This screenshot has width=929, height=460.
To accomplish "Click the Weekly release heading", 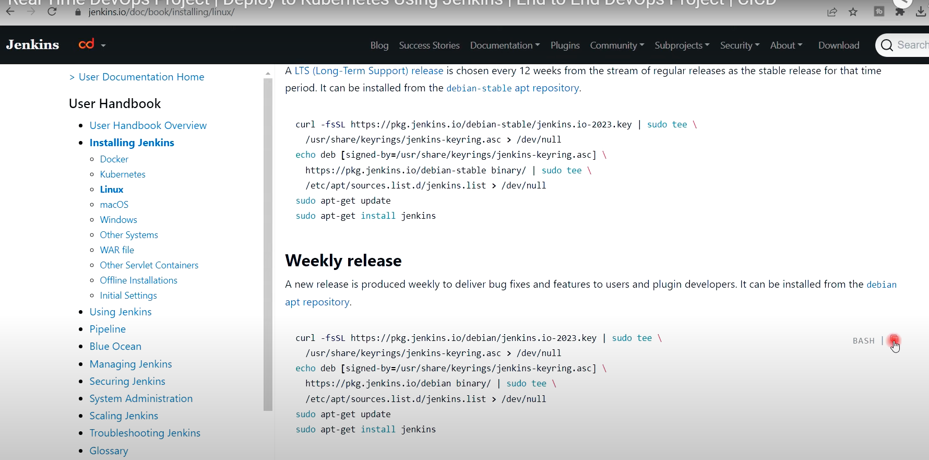I will (343, 261).
